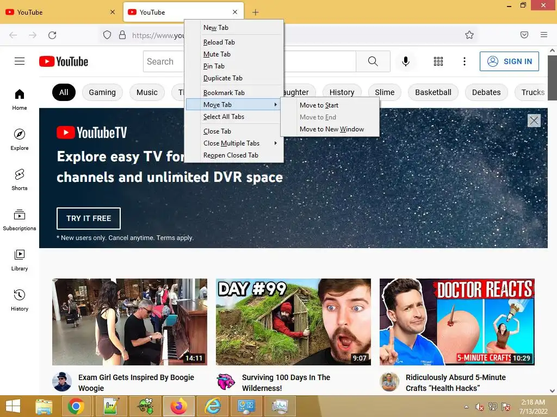Image resolution: width=557 pixels, height=417 pixels.
Task: Click the Firefox back arrow button
Action: (x=13, y=35)
